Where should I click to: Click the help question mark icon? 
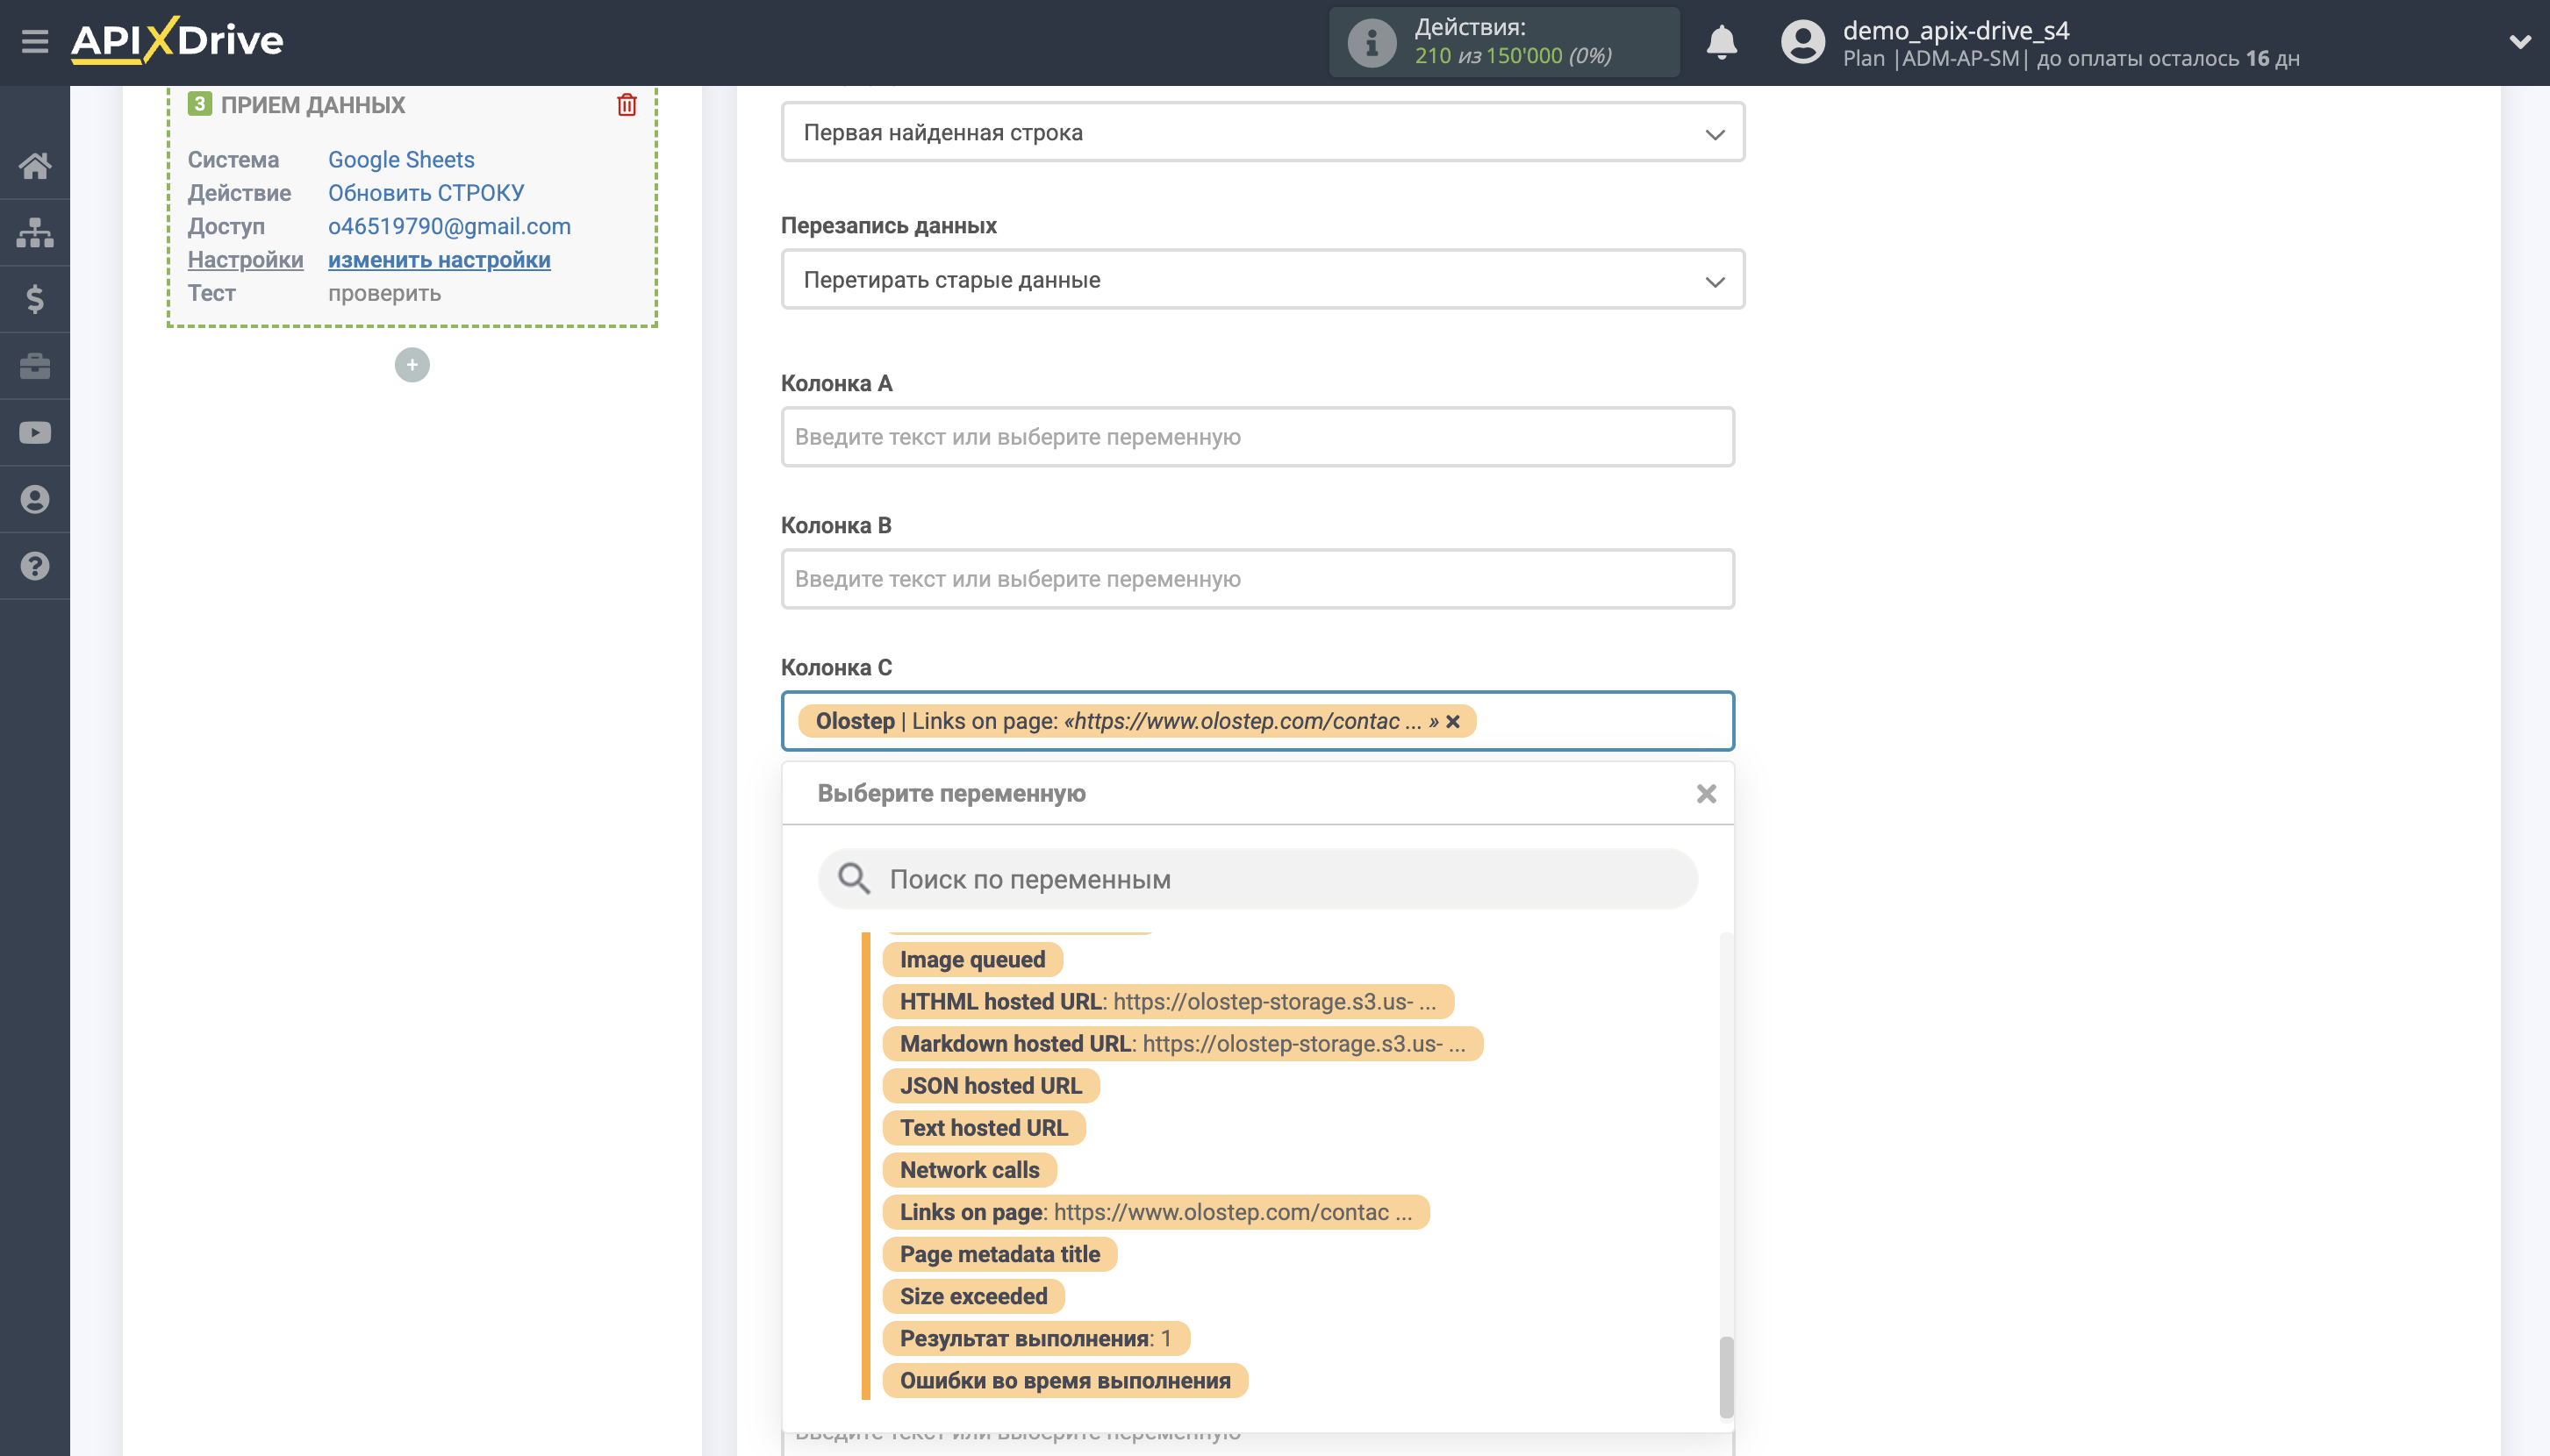(36, 566)
